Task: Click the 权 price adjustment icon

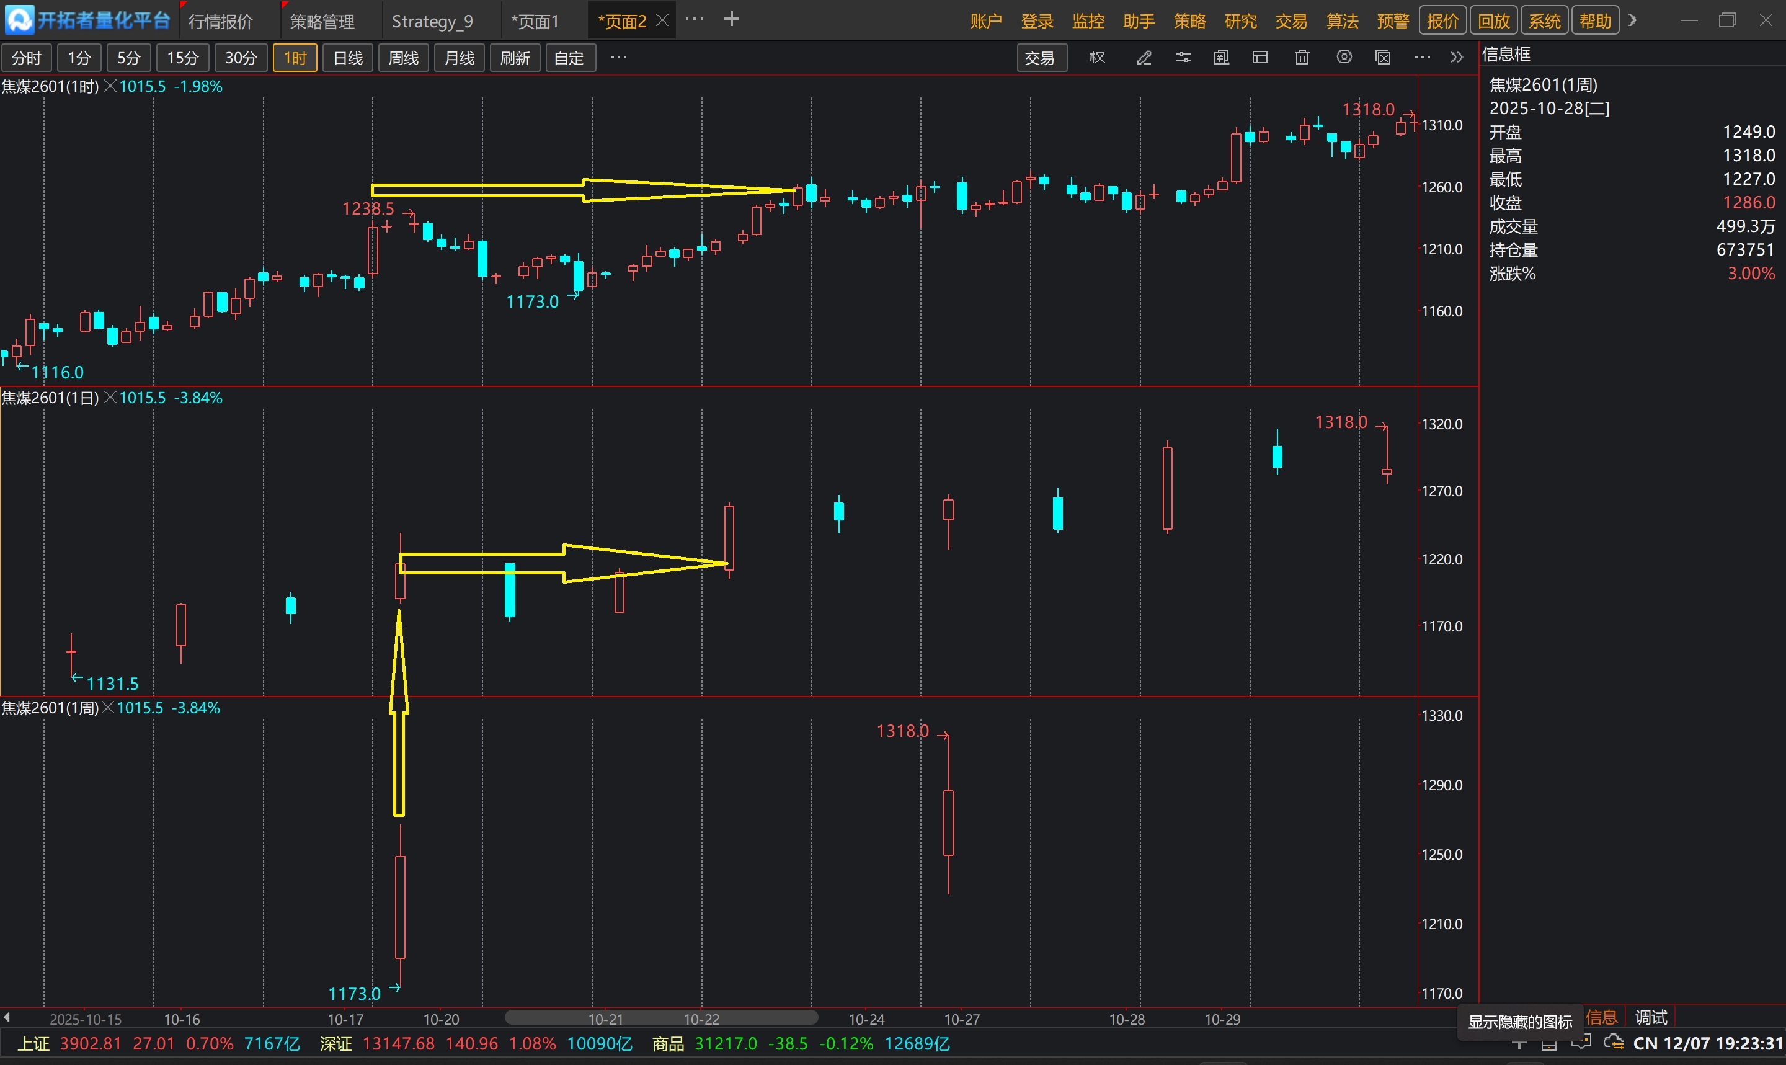Action: pos(1098,58)
